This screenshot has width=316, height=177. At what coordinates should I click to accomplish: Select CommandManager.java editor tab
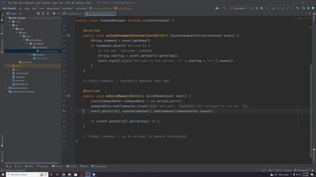100,14
